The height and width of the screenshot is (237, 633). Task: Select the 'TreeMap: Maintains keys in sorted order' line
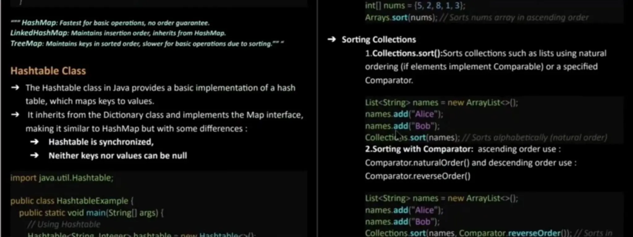click(x=147, y=44)
